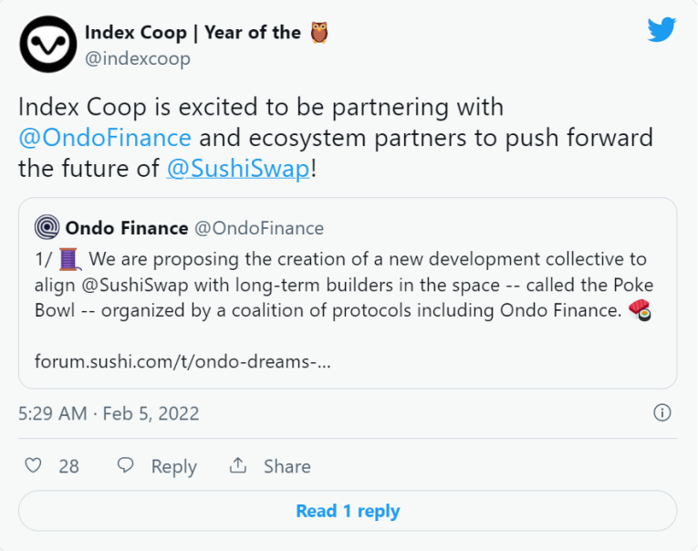Open the @OndoFinance mention link

tap(105, 138)
